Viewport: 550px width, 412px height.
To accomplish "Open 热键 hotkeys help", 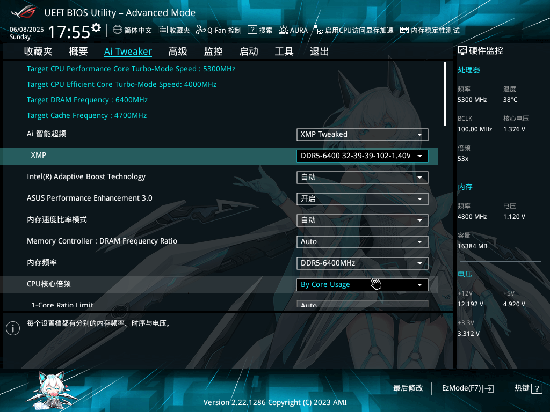I will [x=528, y=388].
